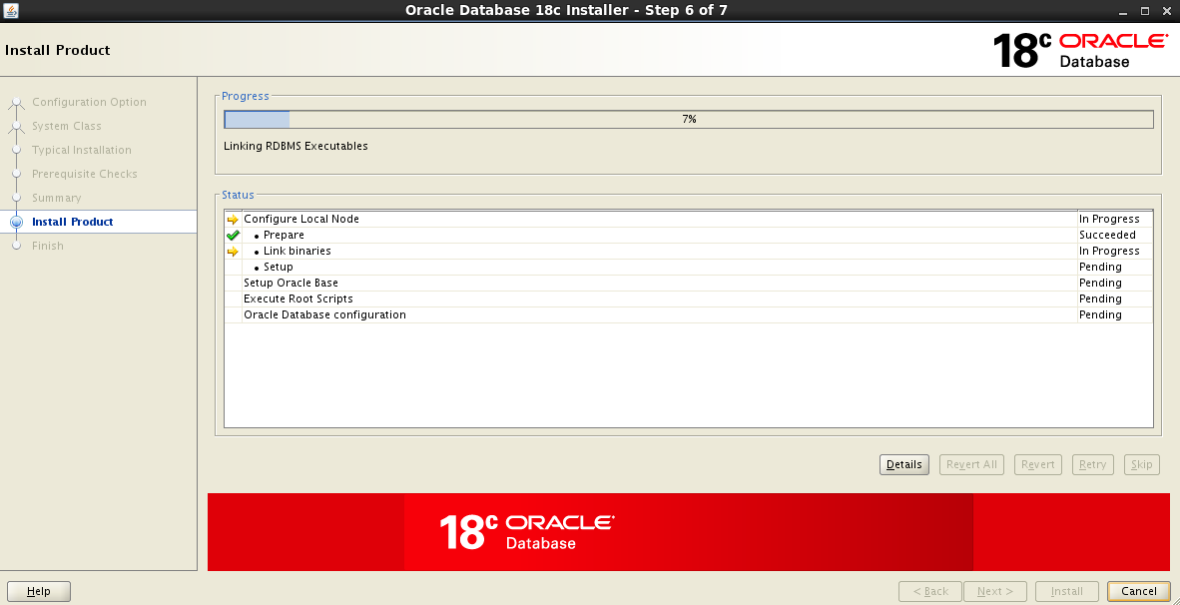
Task: Click the 7% installation progress bar
Action: click(689, 120)
